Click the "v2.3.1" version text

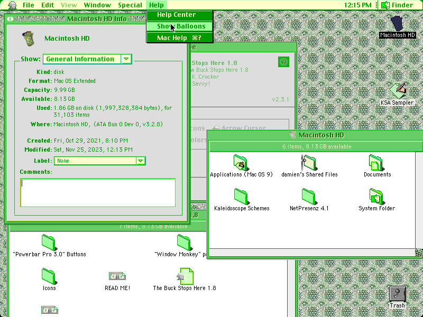point(280,99)
